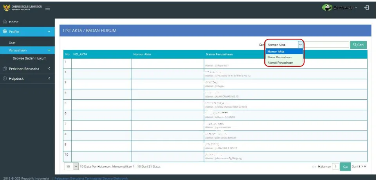377x180 pixels.
Task: Expand the Perizinan Berusaha chevron
Action: pos(49,68)
